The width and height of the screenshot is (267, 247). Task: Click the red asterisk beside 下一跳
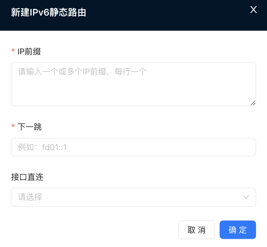click(13, 126)
